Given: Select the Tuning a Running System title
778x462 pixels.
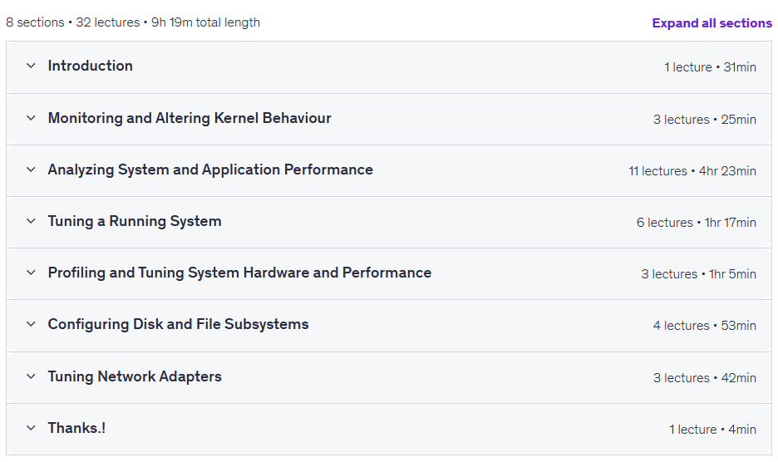Looking at the screenshot, I should pos(135,221).
